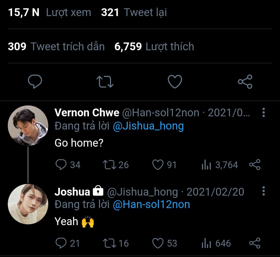Retweet the main tweet
The width and height of the screenshot is (280, 257).
[x=105, y=82]
